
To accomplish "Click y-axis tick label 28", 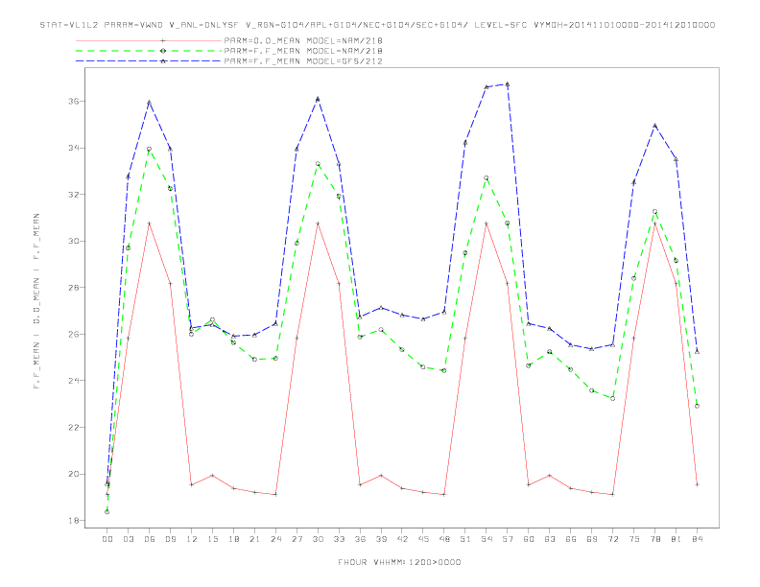I will pos(76,288).
